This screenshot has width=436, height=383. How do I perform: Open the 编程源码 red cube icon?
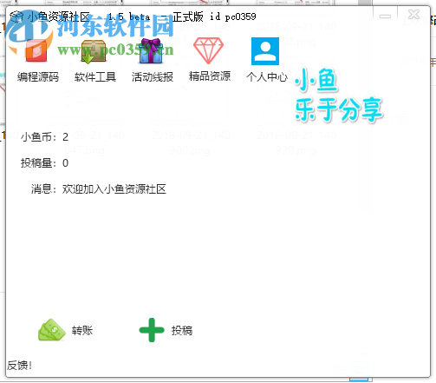(x=36, y=51)
